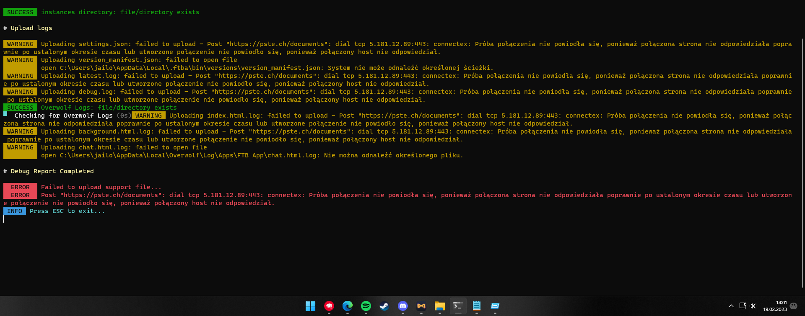Open the Riot Client taskbar icon
Screen dimensions: 805x316
click(x=329, y=306)
